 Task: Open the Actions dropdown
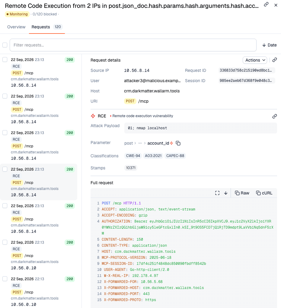pos(255,60)
